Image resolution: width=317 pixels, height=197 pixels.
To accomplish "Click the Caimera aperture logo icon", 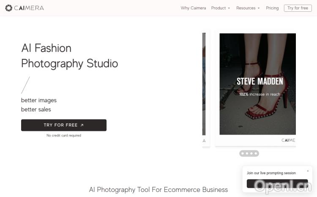I will 9,8.
